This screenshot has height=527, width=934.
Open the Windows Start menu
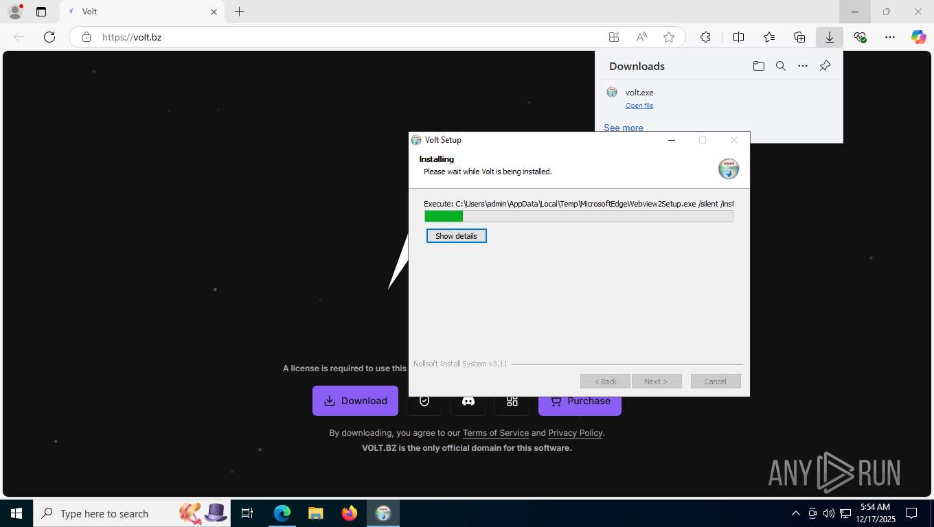(x=16, y=513)
